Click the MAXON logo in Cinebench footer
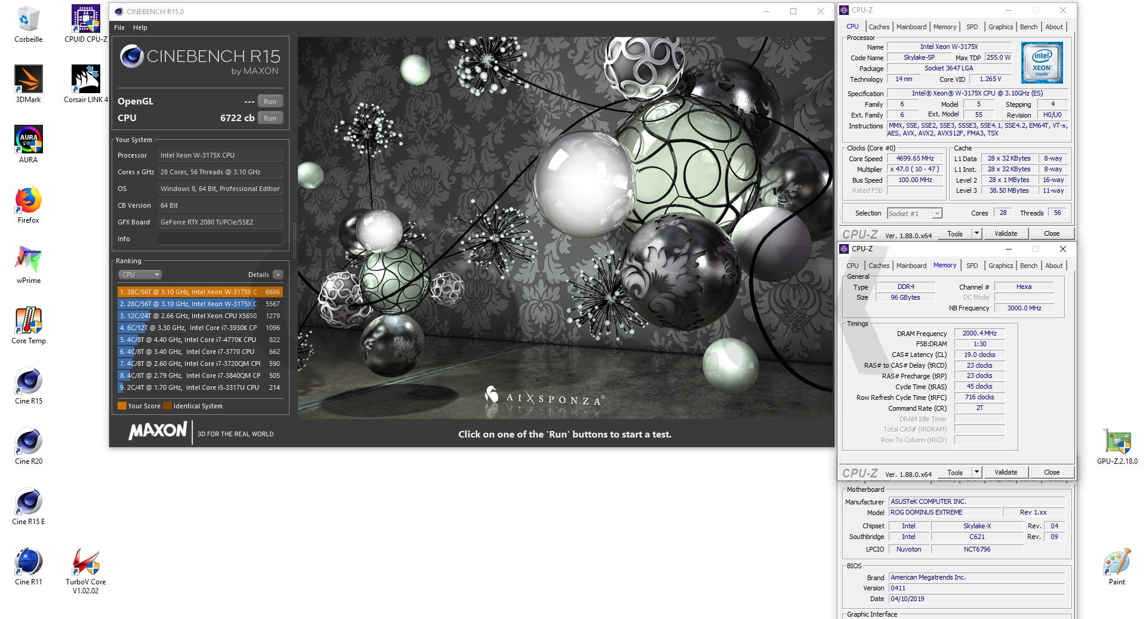This screenshot has height=619, width=1146. point(158,430)
